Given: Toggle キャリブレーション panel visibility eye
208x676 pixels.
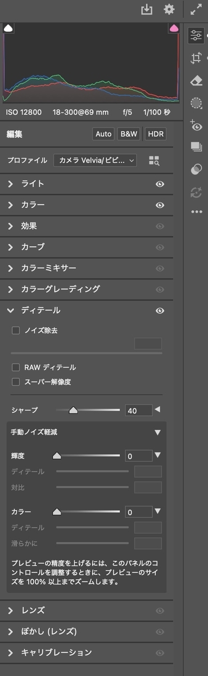Looking at the screenshot, I should click(x=160, y=653).
